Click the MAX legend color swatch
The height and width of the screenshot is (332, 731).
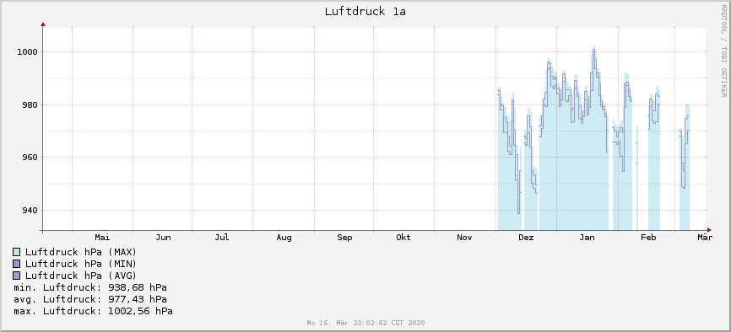click(x=17, y=253)
